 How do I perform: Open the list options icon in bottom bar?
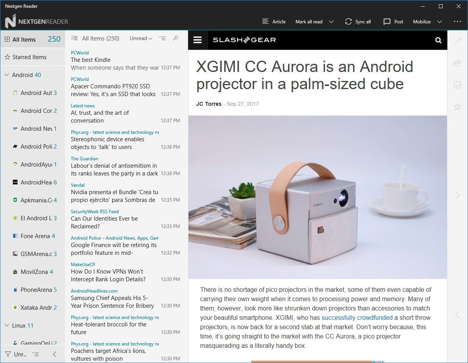point(36,354)
